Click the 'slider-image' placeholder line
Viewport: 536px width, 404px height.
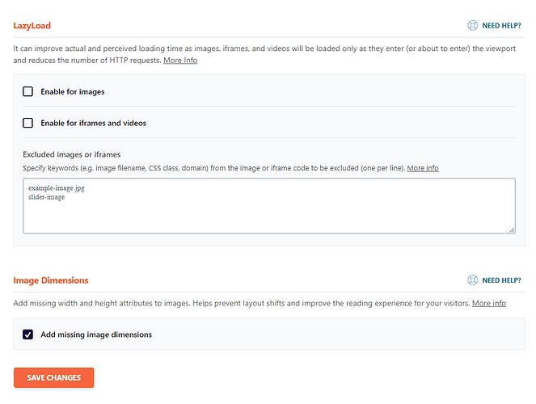(x=47, y=197)
